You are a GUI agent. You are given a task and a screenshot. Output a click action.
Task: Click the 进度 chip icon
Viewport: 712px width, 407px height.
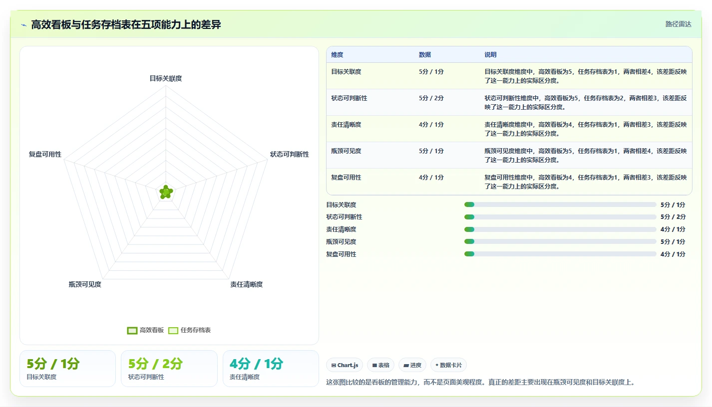click(406, 365)
